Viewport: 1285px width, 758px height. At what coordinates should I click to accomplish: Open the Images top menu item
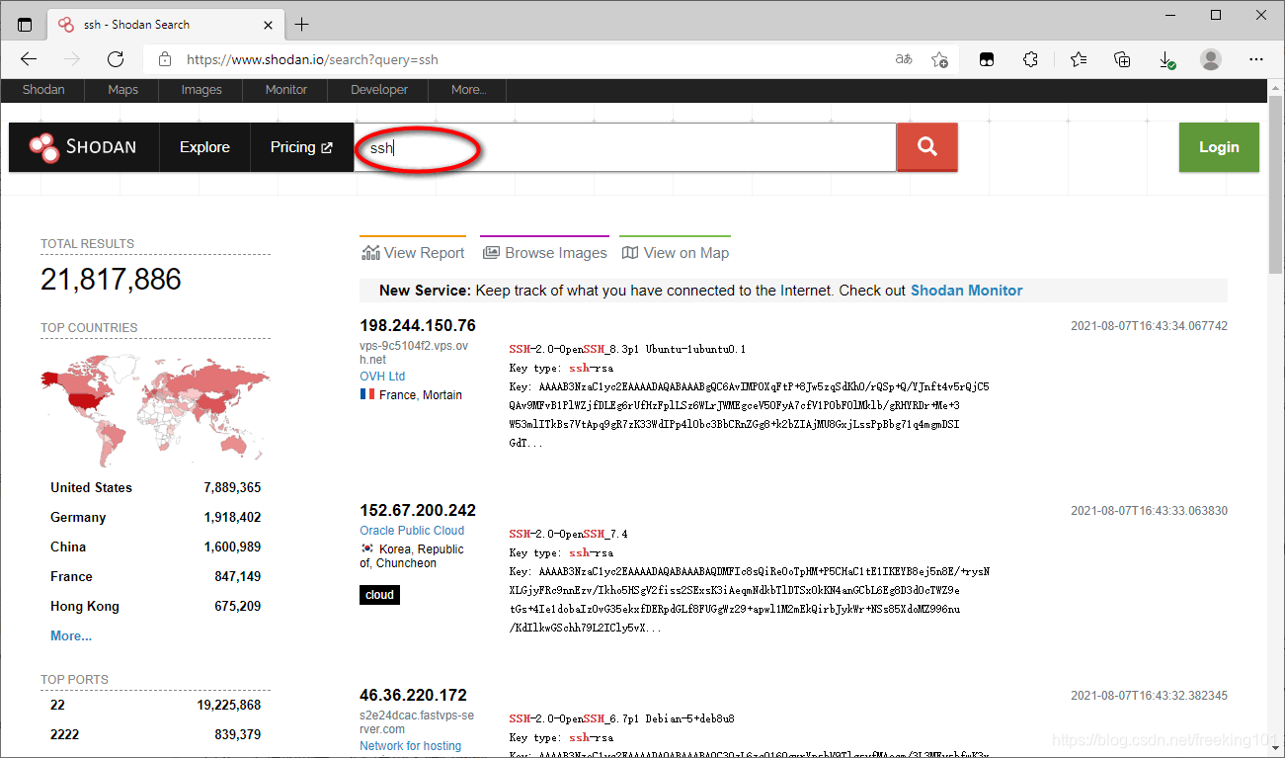pos(201,90)
